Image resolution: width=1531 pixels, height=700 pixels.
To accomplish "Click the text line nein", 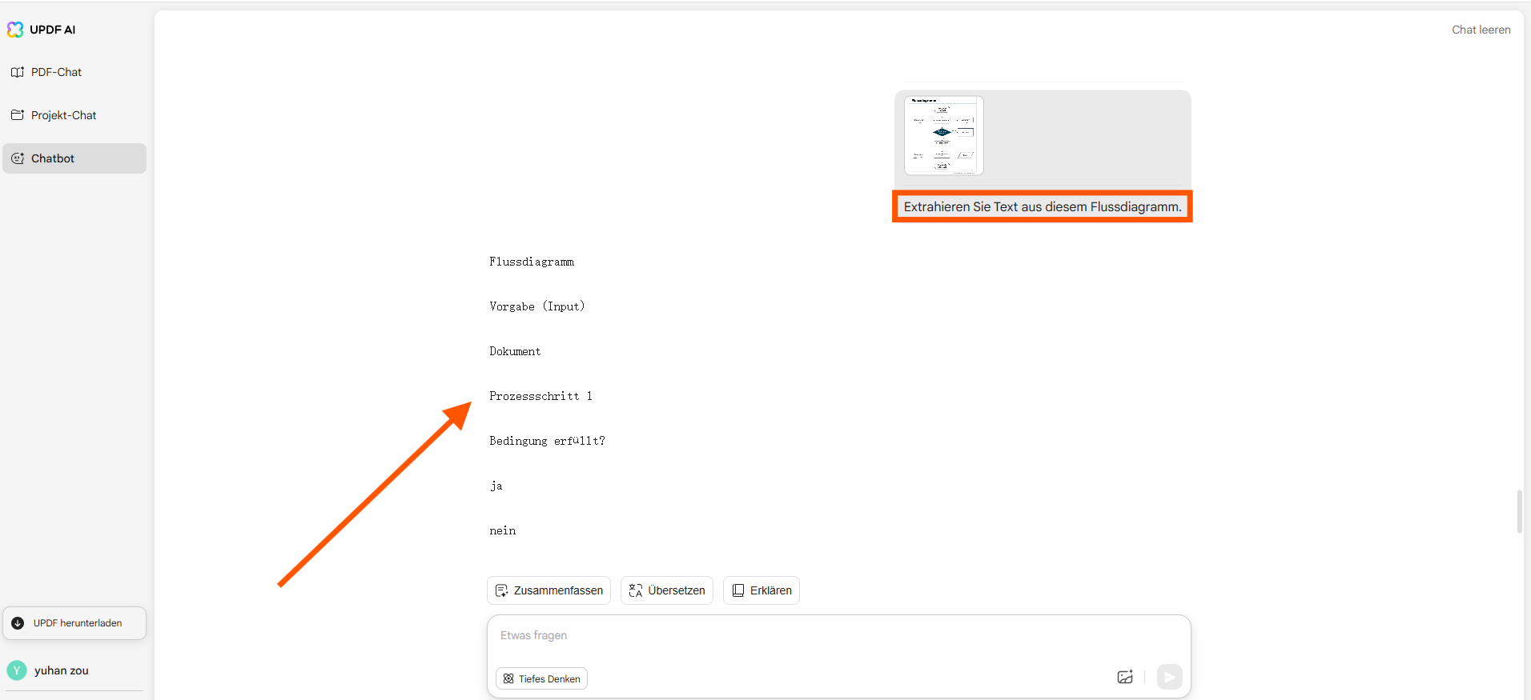I will [x=503, y=530].
